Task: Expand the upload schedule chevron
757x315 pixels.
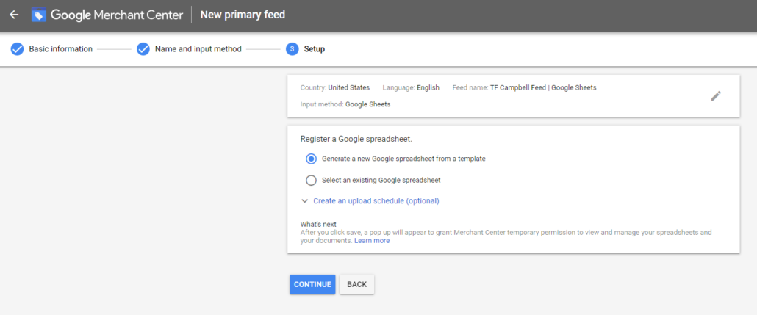Action: tap(304, 201)
